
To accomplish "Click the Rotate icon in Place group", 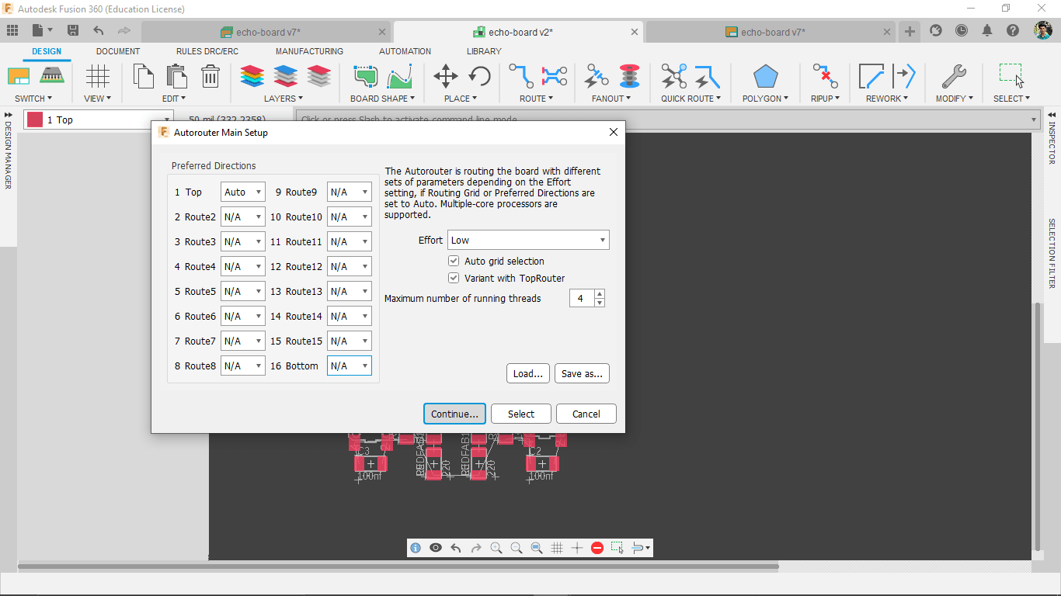I will [479, 76].
